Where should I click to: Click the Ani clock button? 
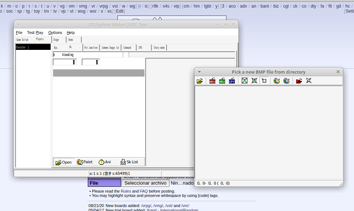pos(105,162)
